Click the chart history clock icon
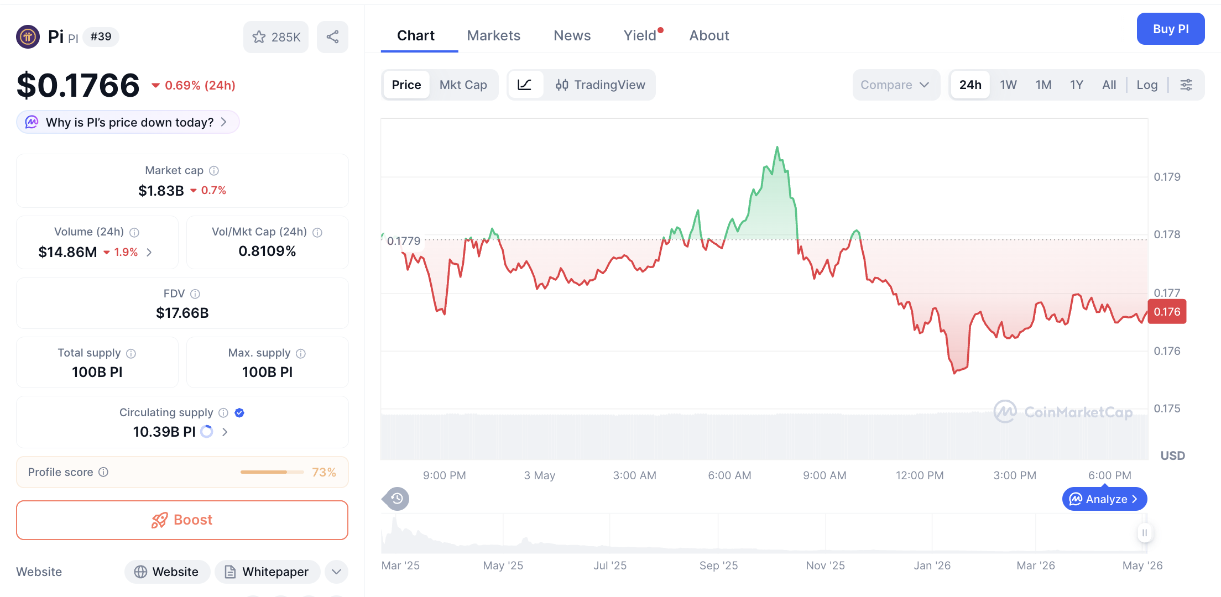 [x=396, y=499]
